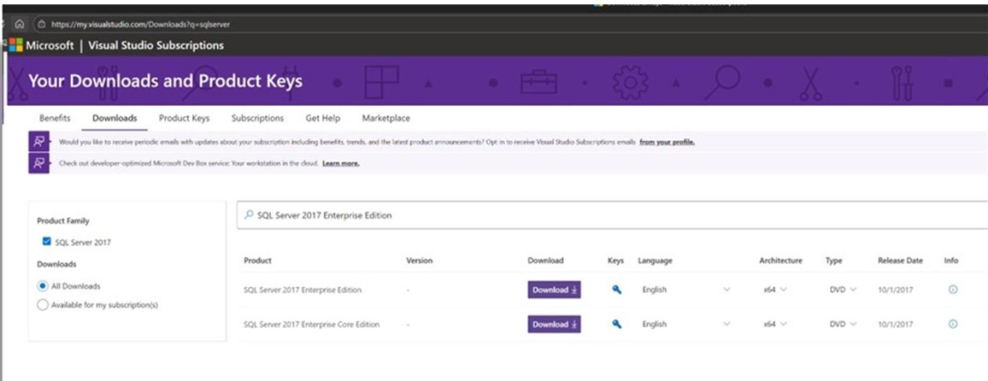Click the Architecture column header

point(780,261)
